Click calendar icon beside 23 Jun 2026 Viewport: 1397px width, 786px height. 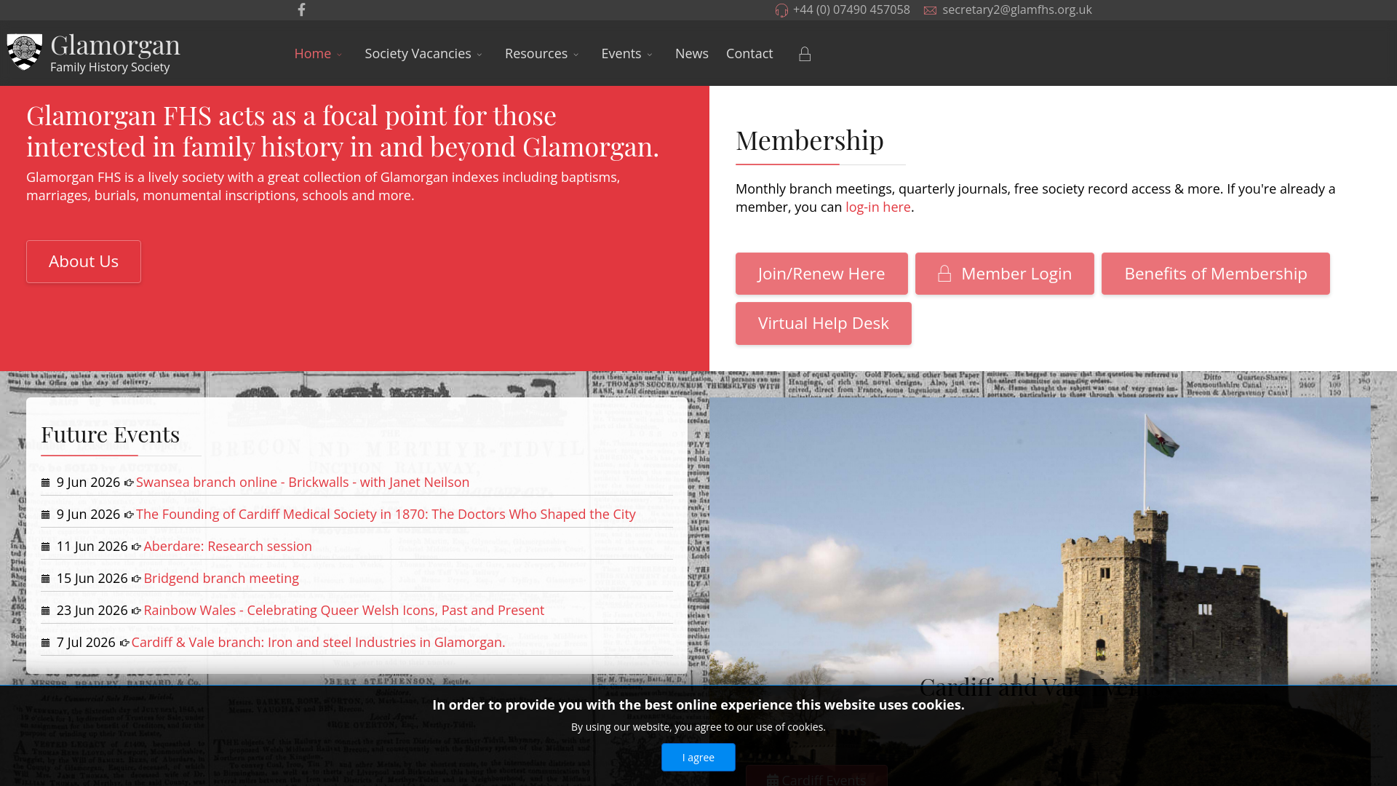pyautogui.click(x=45, y=611)
